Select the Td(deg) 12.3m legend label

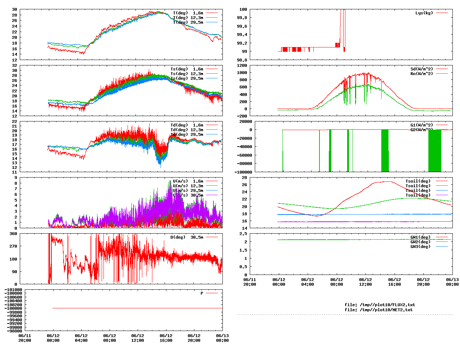click(x=187, y=130)
